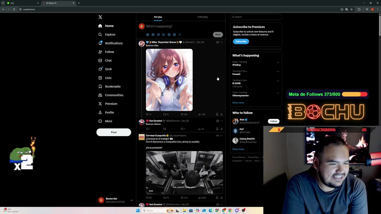381x214 pixels.
Task: Open Bocho Gol account menu dots
Action: 132,200
